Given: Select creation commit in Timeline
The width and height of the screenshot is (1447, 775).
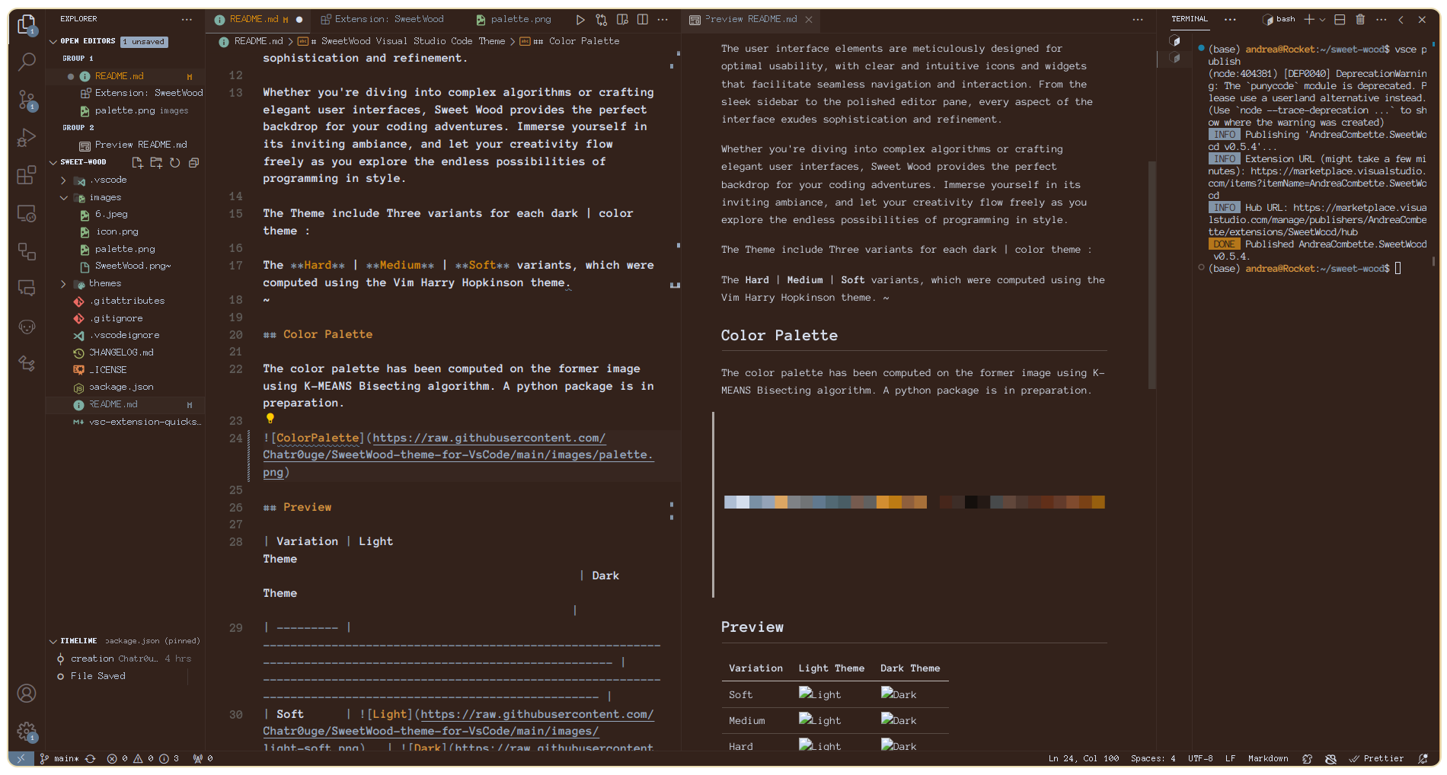Looking at the screenshot, I should pyautogui.click(x=125, y=659).
